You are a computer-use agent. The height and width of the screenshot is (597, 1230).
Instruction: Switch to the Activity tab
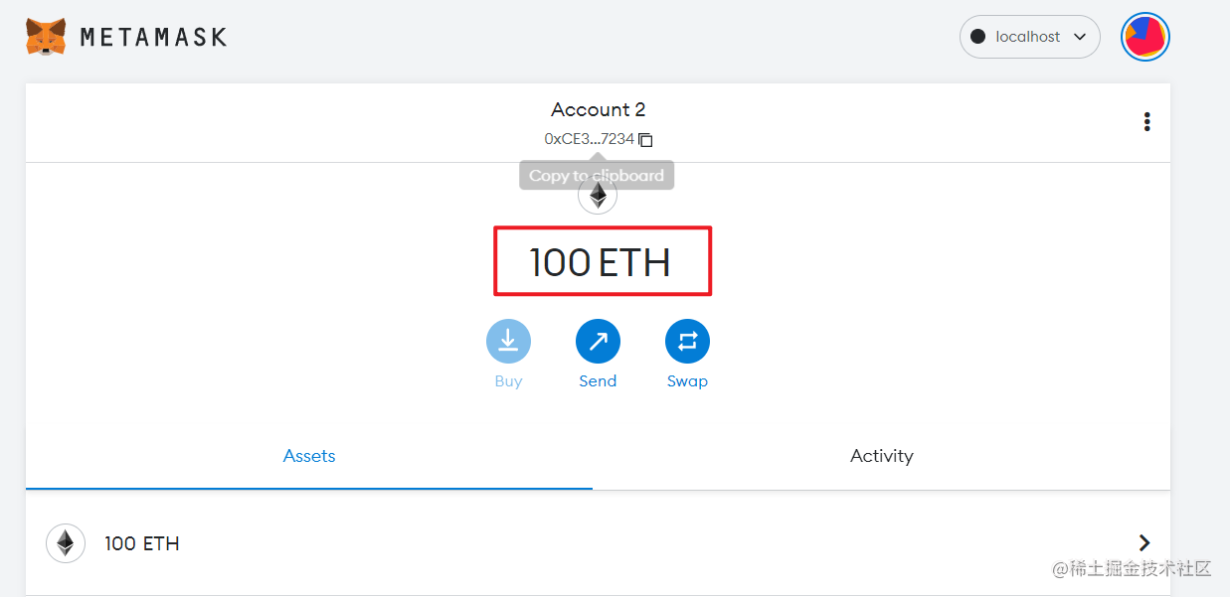pos(882,456)
